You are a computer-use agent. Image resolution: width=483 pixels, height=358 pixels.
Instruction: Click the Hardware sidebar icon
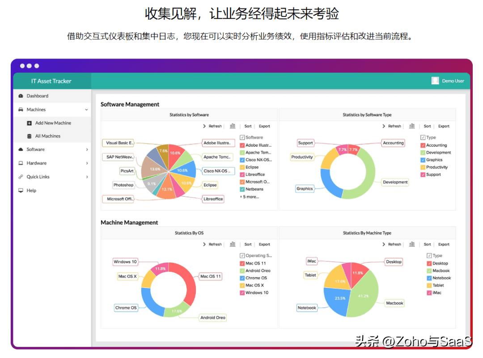[x=21, y=163]
